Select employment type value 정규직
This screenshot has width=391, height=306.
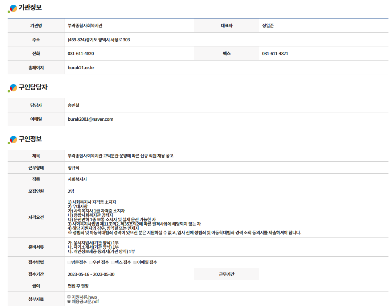[74, 168]
